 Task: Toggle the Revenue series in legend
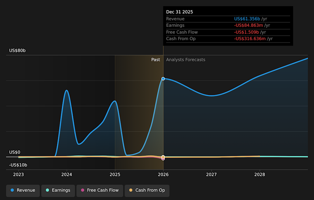(23, 190)
